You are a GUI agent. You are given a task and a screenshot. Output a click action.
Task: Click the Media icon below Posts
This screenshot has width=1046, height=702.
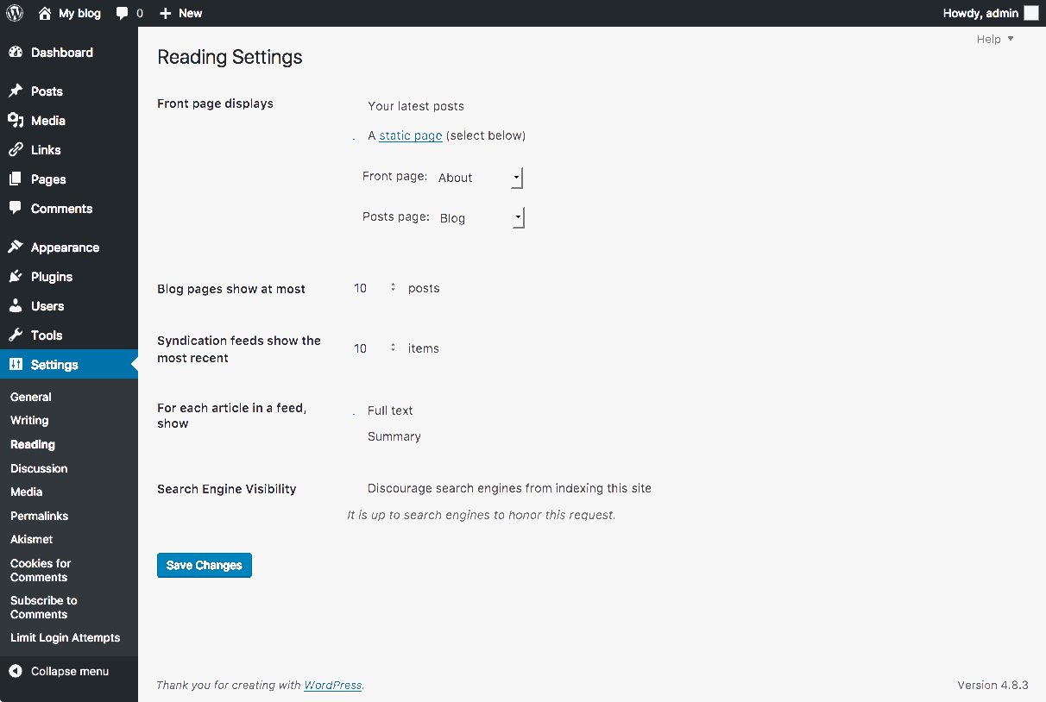[x=16, y=121]
